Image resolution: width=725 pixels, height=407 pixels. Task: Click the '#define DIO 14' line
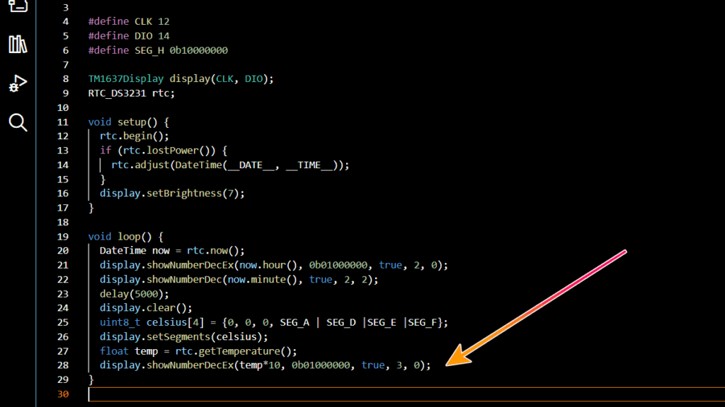(129, 36)
